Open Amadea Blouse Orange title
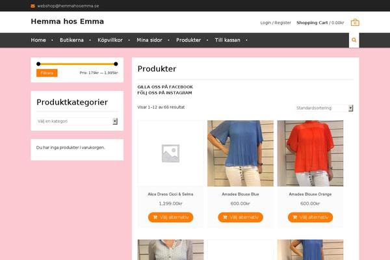 [x=310, y=194]
